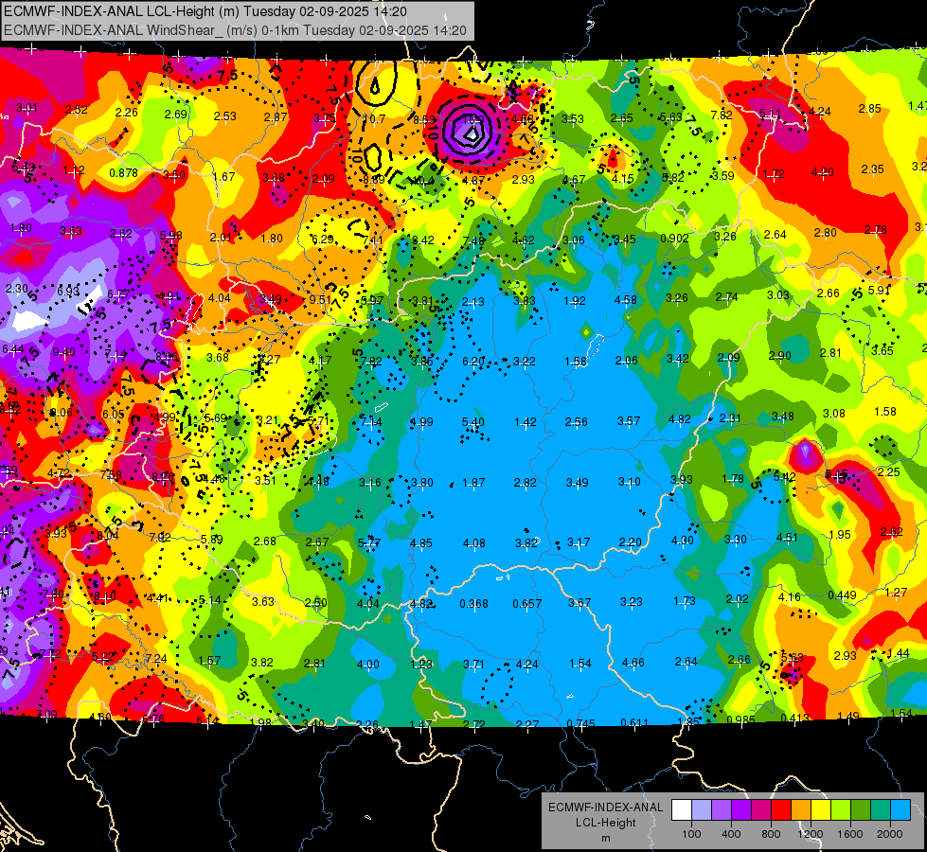The image size is (927, 852).
Task: Click the teal legend color swatch
Action: coord(881,810)
